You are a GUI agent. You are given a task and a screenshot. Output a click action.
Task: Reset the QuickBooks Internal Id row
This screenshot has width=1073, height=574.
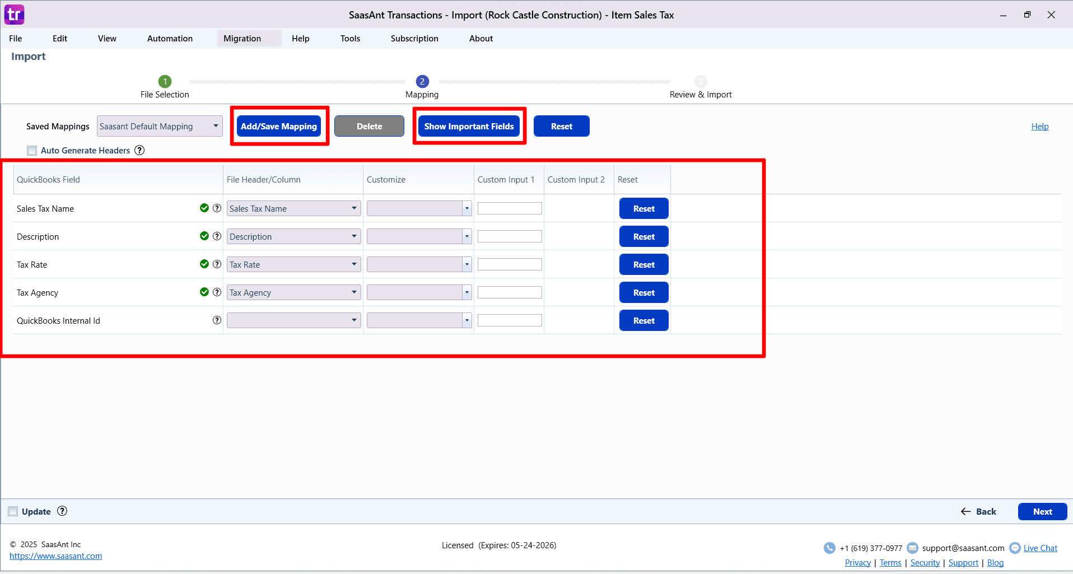[644, 320]
